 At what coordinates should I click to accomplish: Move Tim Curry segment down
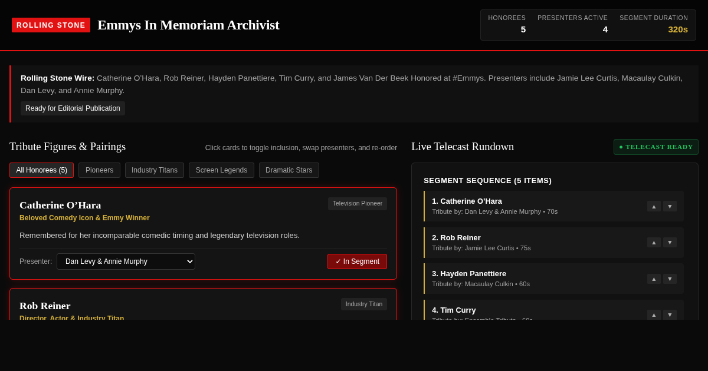coord(670,315)
